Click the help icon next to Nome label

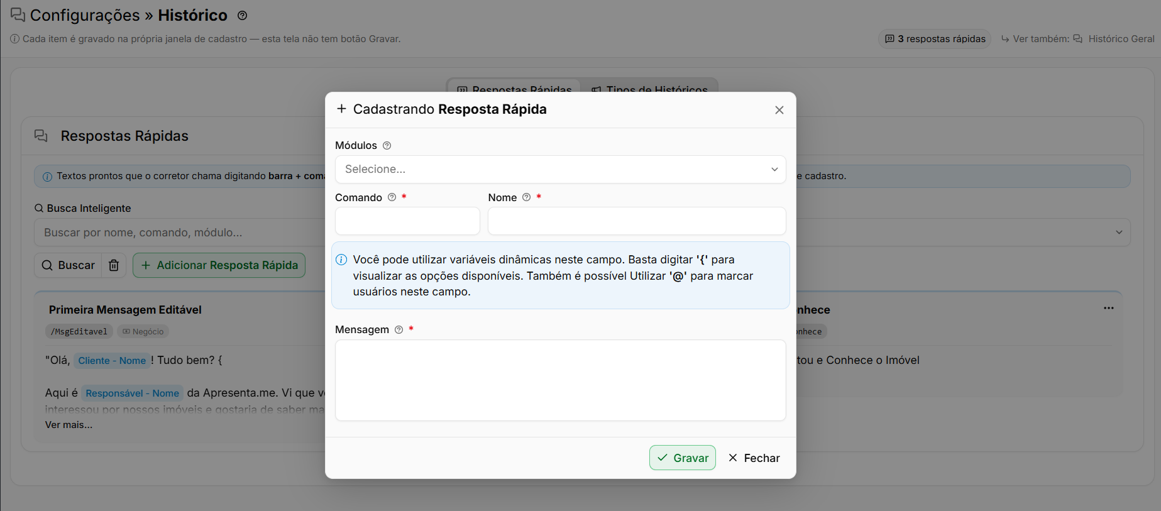click(527, 197)
